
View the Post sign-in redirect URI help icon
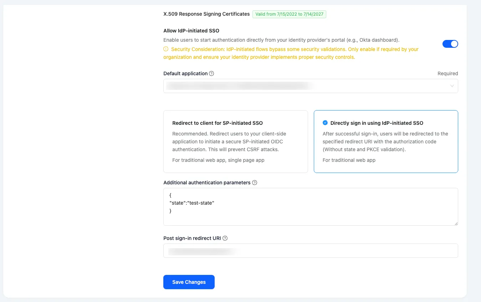tap(225, 238)
